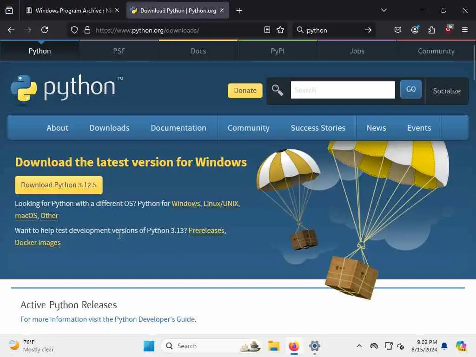
Task: Open the Other platforms link
Action: (x=49, y=216)
